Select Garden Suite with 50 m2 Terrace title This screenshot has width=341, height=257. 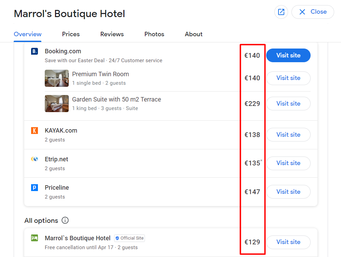coord(117,99)
